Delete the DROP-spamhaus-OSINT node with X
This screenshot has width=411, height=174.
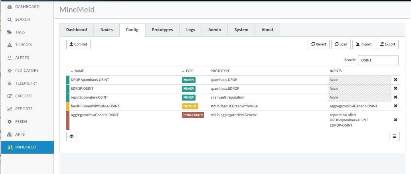[395, 80]
